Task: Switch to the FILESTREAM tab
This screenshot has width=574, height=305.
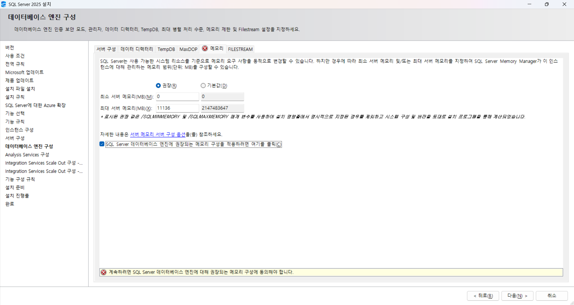Action: point(240,49)
